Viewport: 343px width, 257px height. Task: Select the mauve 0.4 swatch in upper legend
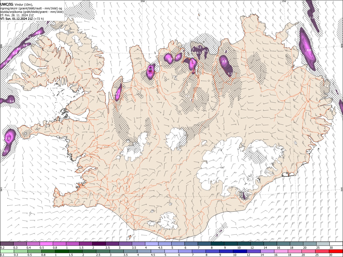33,244
